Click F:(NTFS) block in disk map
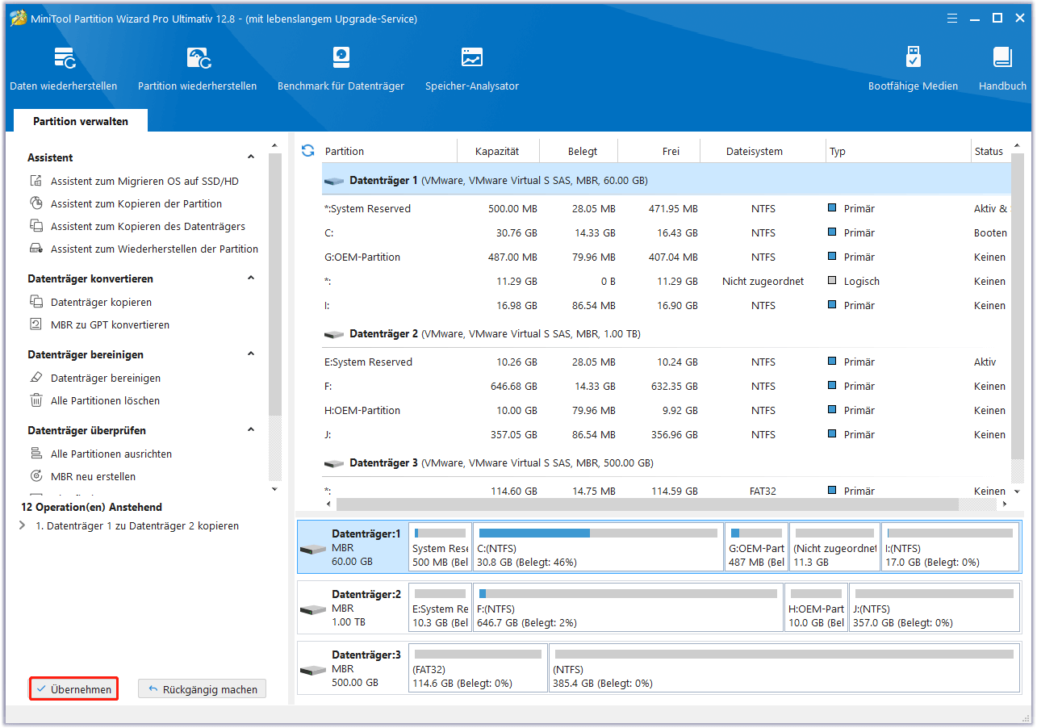 628,607
